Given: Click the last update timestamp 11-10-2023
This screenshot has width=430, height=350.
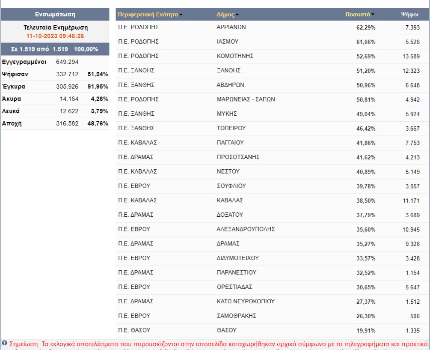Looking at the screenshot, I should tap(55, 36).
